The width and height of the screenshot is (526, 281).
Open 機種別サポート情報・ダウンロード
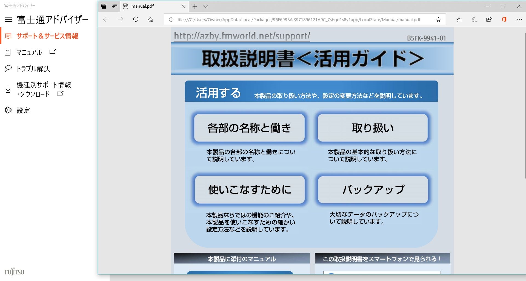[x=44, y=89]
